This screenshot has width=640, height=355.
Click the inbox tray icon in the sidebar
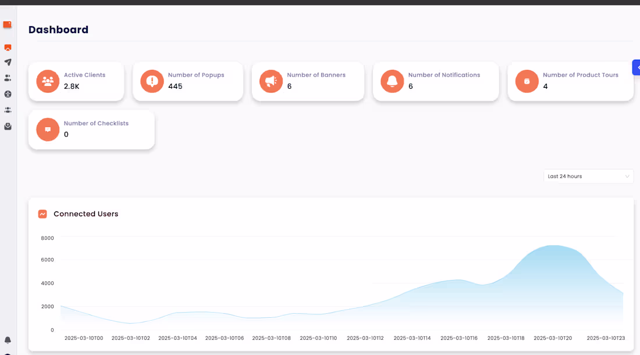click(x=8, y=126)
